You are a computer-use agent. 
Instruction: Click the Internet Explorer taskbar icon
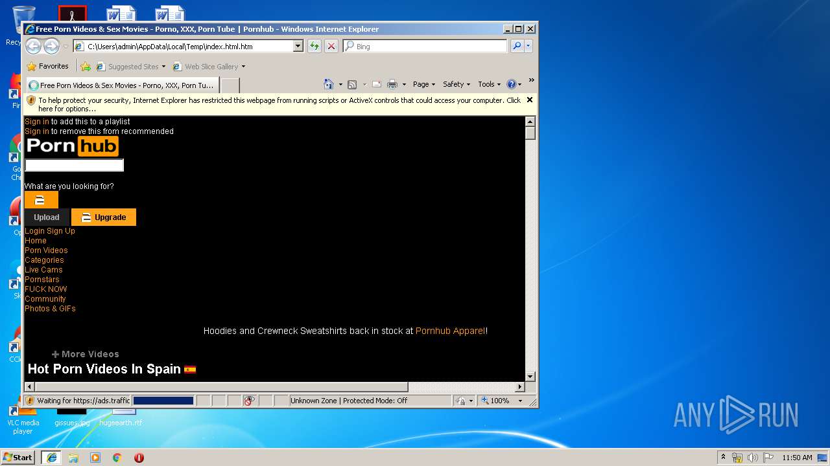[x=51, y=458]
